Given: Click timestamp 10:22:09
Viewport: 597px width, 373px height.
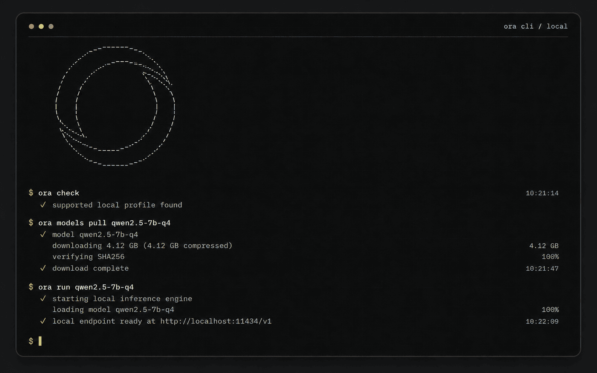Looking at the screenshot, I should pos(542,321).
